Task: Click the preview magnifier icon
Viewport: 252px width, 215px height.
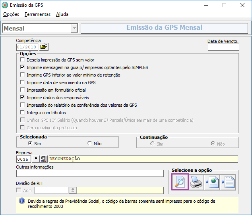Action: pyautogui.click(x=180, y=182)
